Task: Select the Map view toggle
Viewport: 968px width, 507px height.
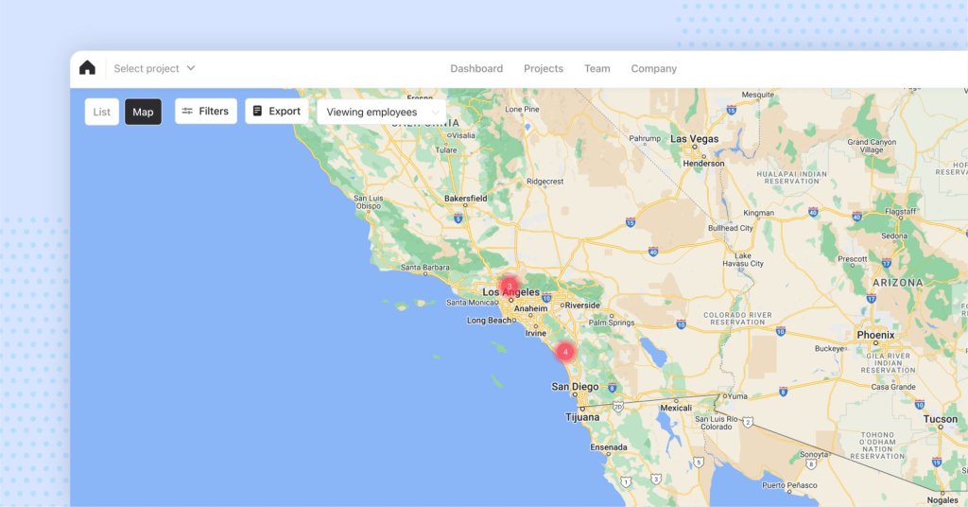Action: [x=144, y=112]
